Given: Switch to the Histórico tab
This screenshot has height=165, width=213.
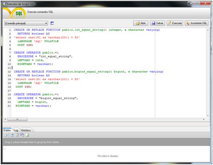Looking at the screenshot, I should coord(26,130).
